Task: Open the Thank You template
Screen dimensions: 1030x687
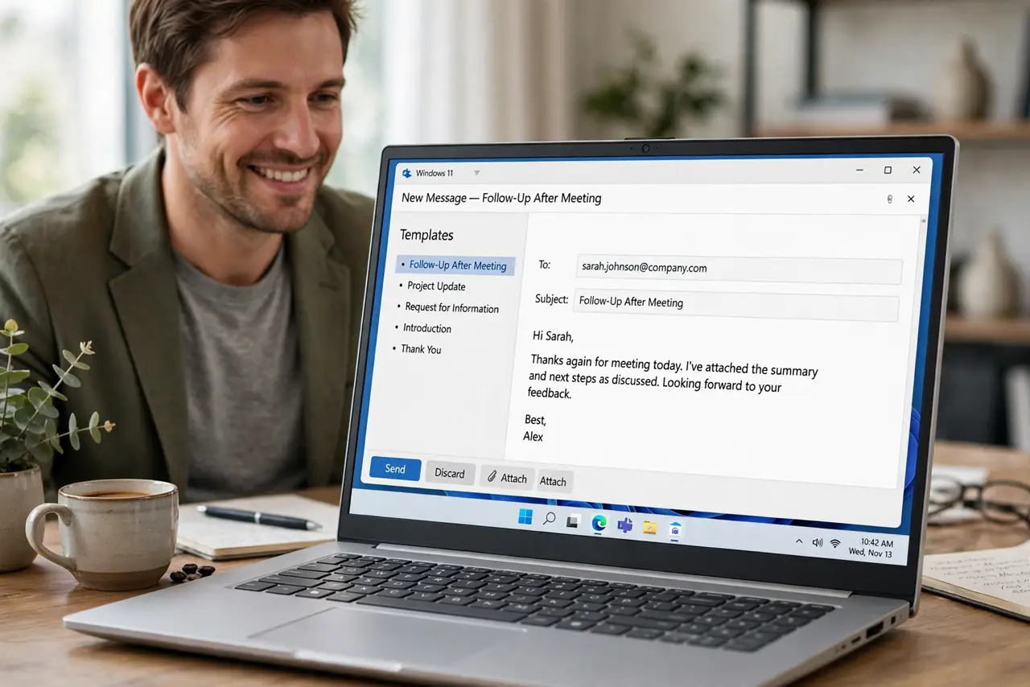Action: pos(420,349)
